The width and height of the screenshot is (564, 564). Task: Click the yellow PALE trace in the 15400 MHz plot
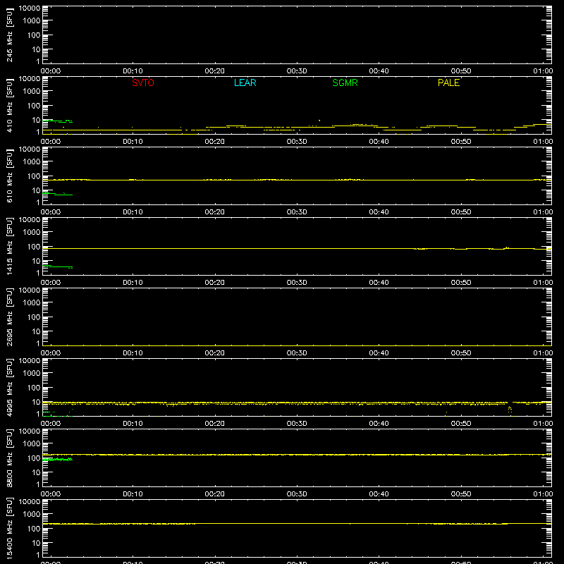pyautogui.click(x=297, y=524)
